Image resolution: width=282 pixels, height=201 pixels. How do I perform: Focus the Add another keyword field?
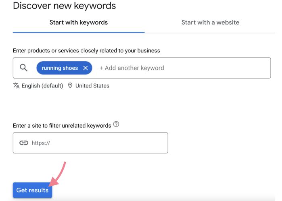[x=132, y=68]
